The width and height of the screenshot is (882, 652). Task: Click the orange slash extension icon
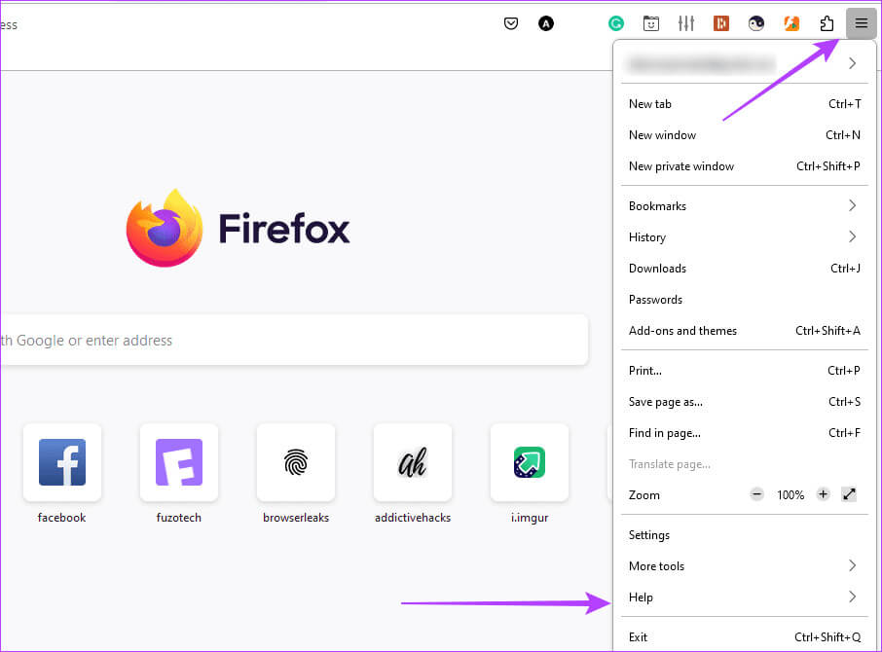point(791,23)
